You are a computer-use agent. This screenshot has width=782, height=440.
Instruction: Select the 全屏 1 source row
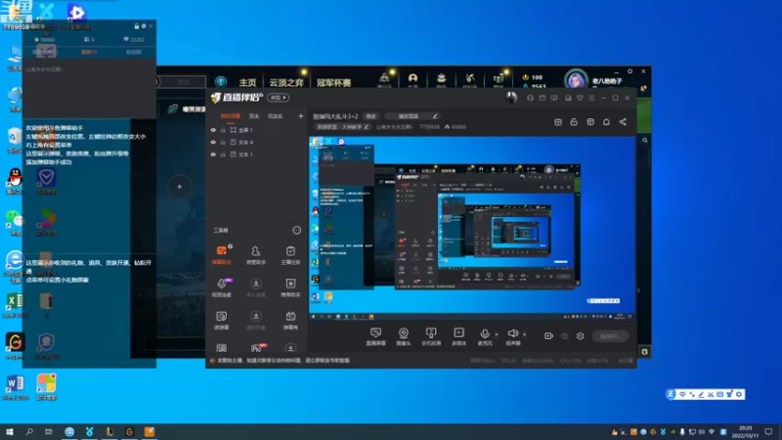point(257,130)
